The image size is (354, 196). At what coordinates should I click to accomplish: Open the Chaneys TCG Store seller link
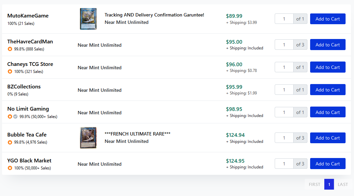[x=30, y=64]
